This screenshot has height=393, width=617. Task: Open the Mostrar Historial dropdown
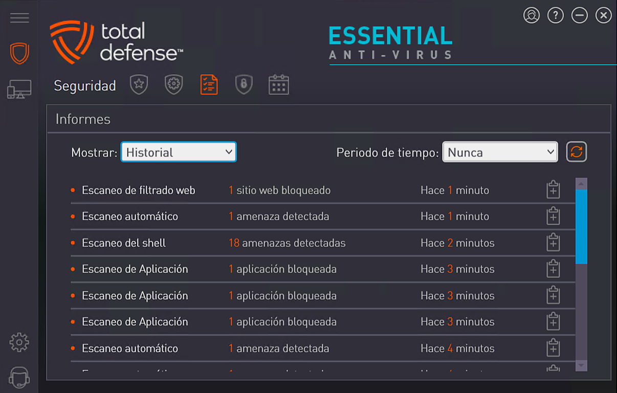tap(179, 152)
